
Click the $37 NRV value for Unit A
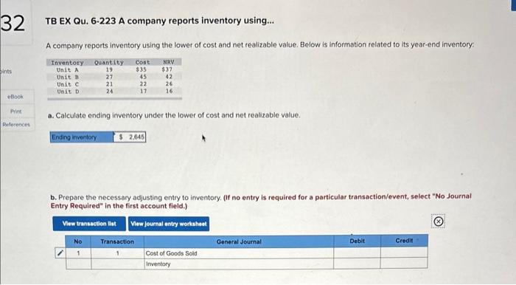(167, 69)
